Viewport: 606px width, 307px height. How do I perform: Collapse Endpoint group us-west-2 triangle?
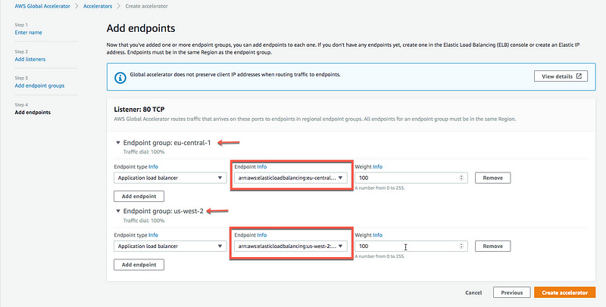(x=118, y=211)
